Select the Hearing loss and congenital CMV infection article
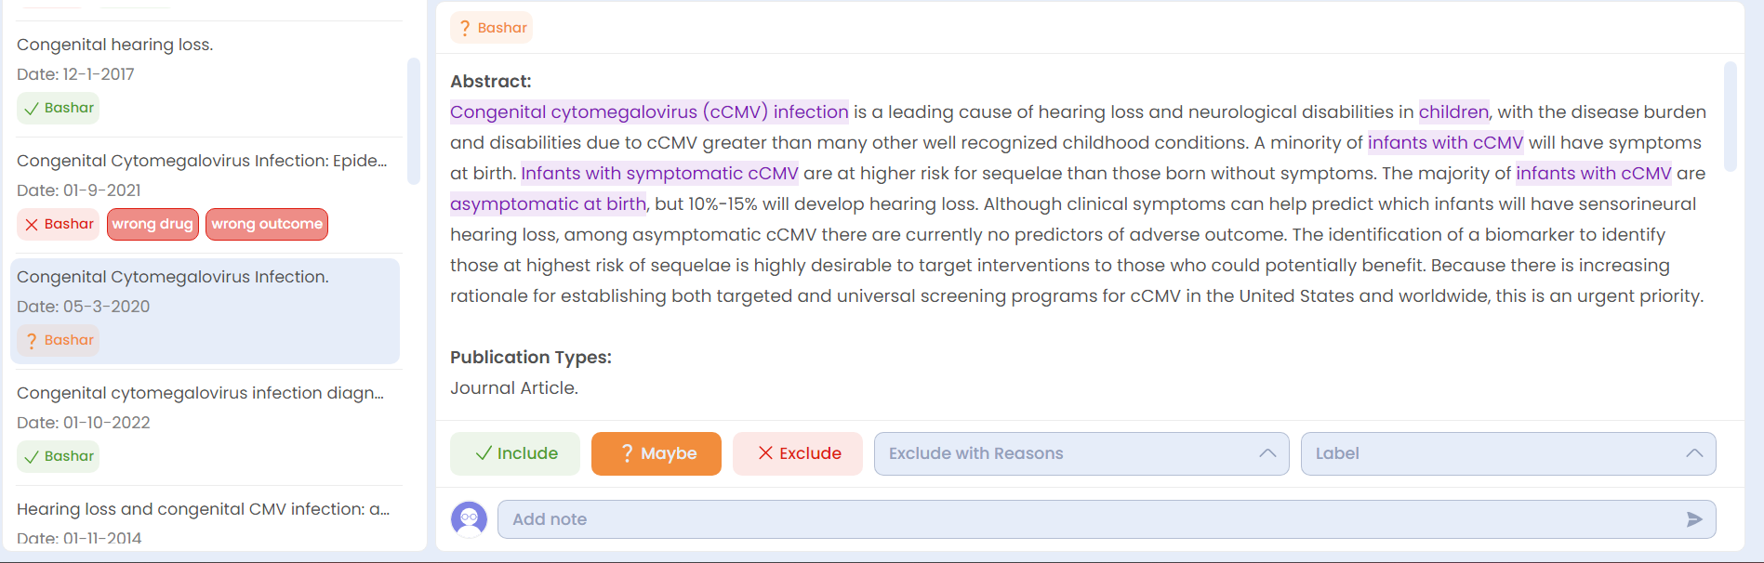This screenshot has height=563, width=1764. [203, 509]
